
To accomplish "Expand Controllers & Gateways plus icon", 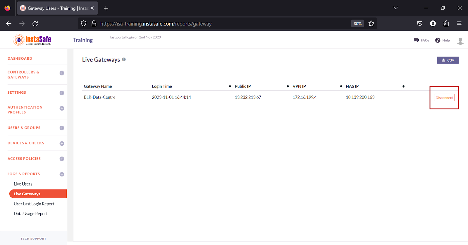I will point(62,73).
